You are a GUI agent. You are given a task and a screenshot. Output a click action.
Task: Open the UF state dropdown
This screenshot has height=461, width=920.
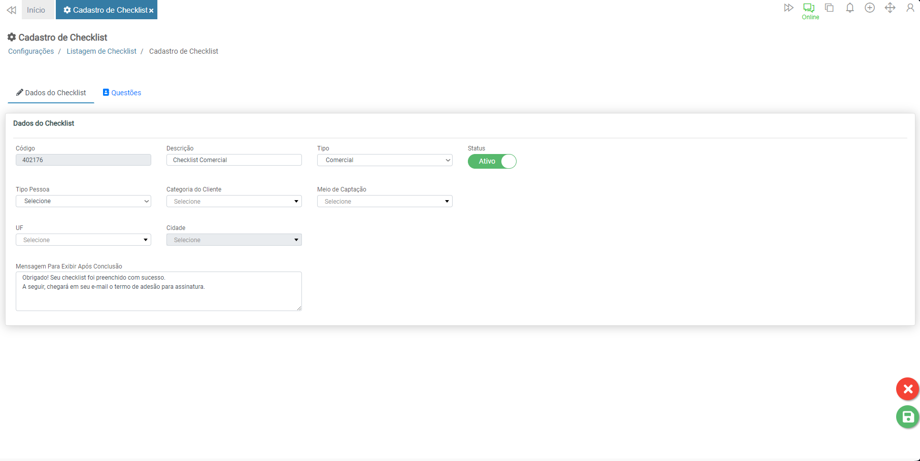coord(83,240)
